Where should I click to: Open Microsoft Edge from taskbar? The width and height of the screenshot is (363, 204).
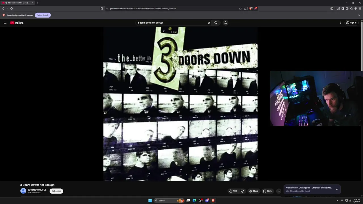[x=194, y=201]
